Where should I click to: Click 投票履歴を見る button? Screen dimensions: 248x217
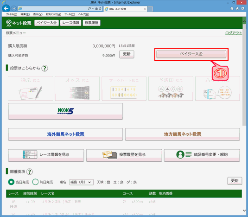click(x=124, y=155)
